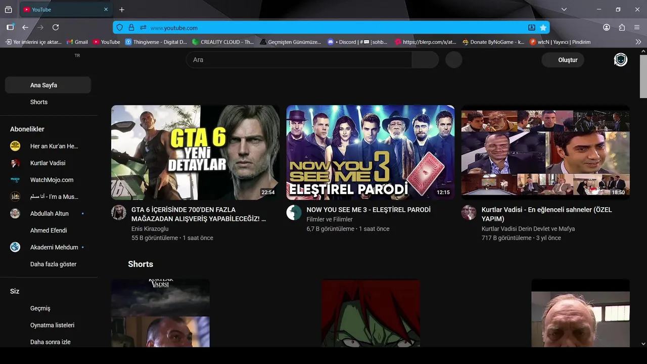This screenshot has height=364, width=647.
Task: Reload the page
Action: point(56,27)
